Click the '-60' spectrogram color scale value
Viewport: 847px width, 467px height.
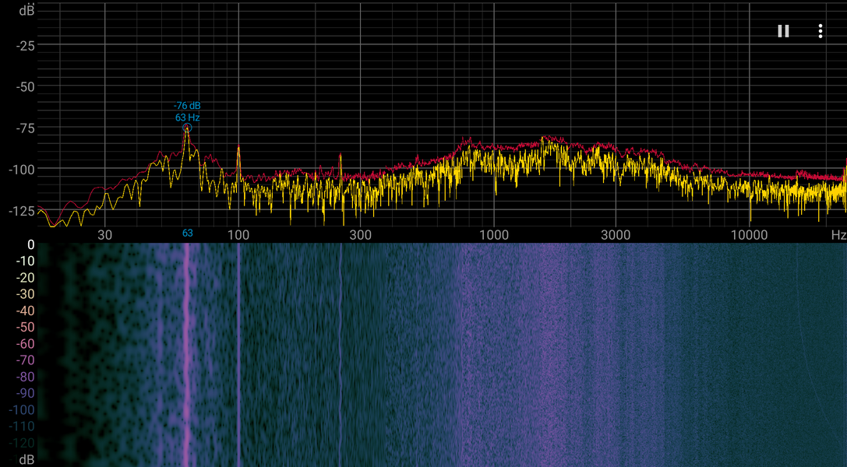pos(25,343)
